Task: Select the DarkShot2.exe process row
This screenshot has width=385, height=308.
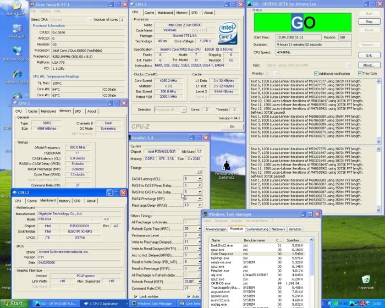Action: (257, 245)
